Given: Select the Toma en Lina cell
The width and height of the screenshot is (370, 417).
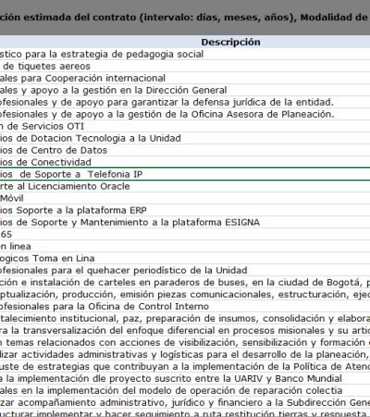Looking at the screenshot, I should tap(185, 259).
